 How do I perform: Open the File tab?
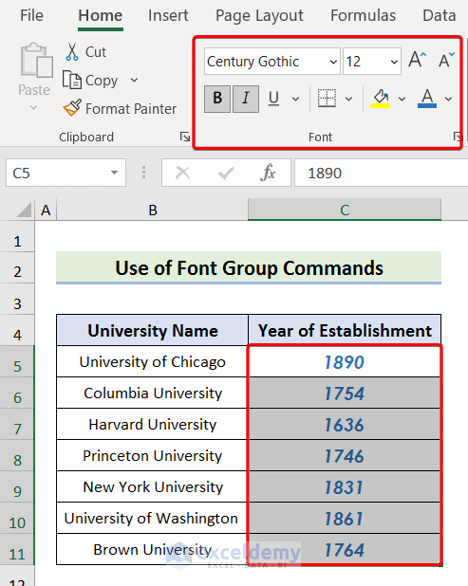coord(31,16)
